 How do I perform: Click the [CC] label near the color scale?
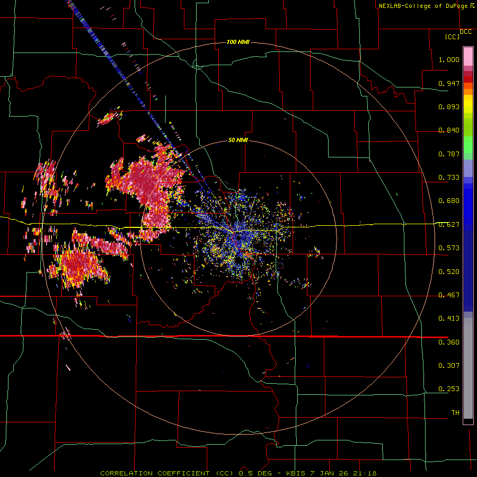pyautogui.click(x=452, y=37)
